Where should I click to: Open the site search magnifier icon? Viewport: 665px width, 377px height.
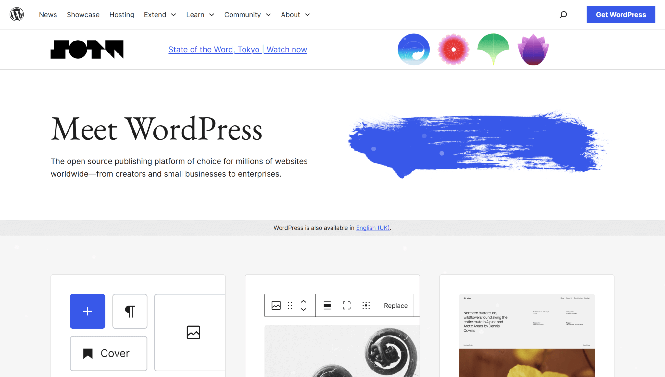[563, 15]
